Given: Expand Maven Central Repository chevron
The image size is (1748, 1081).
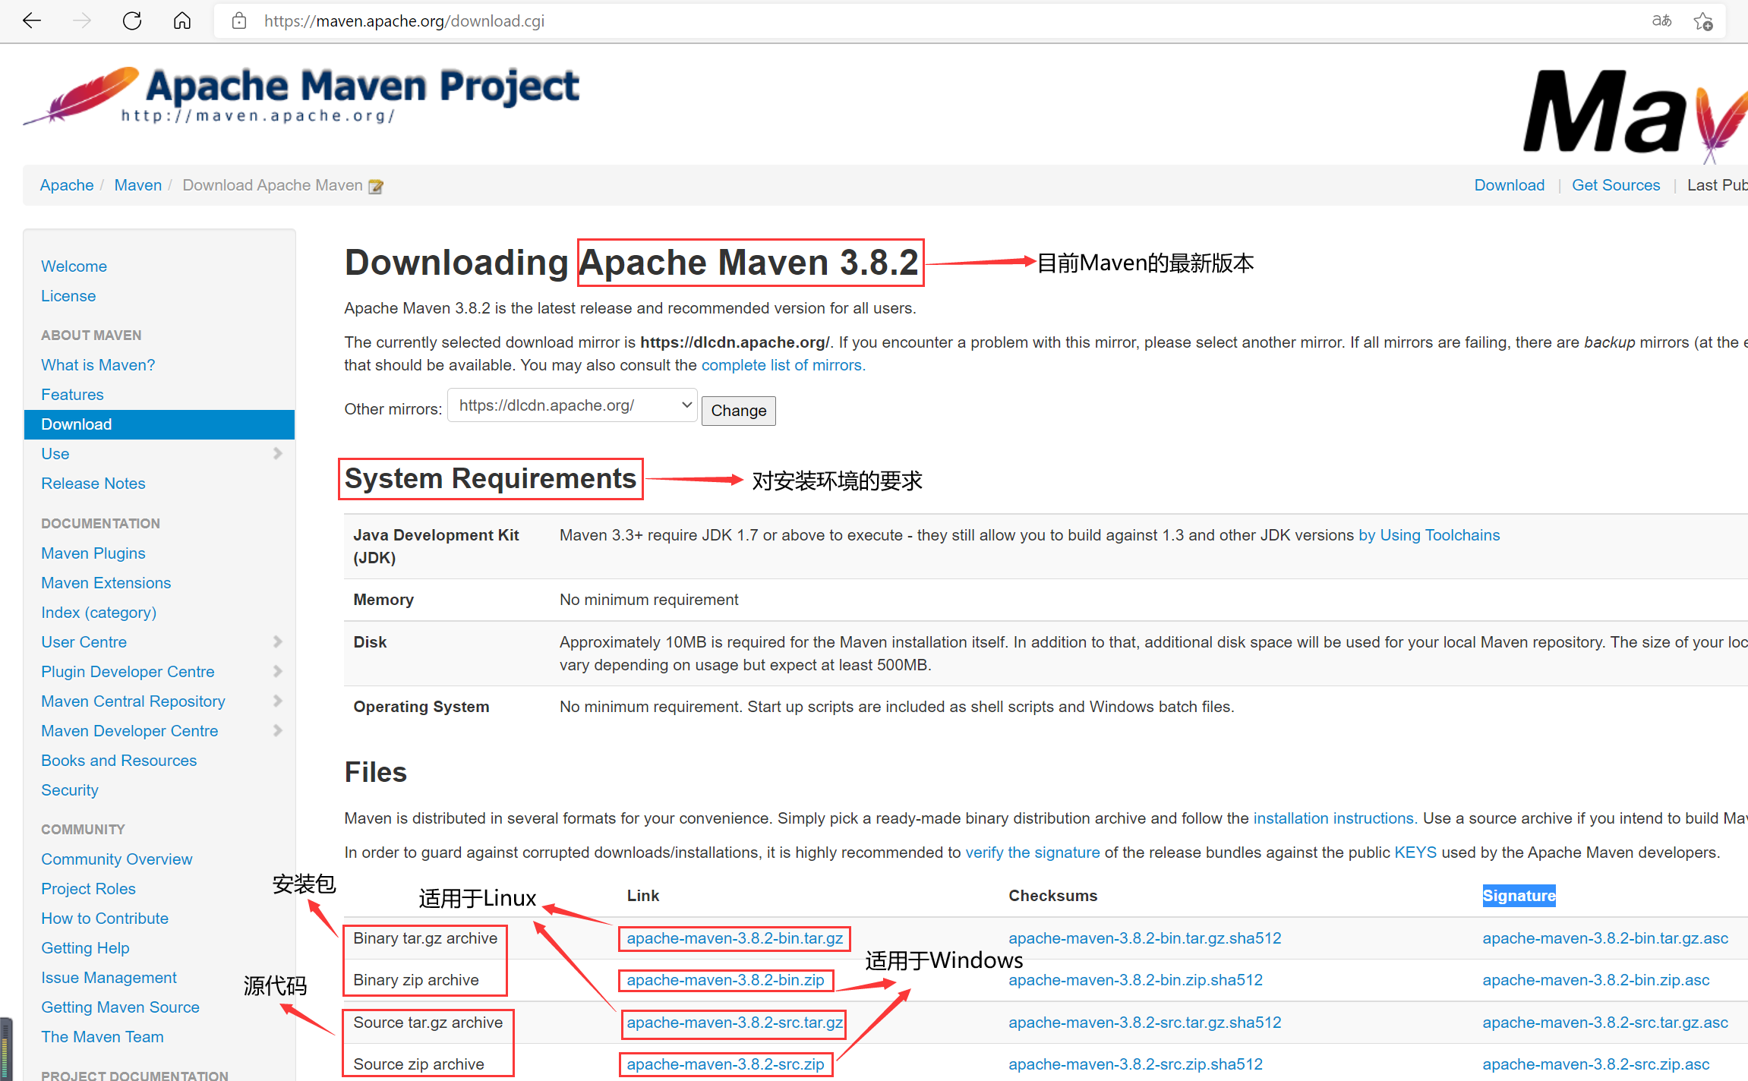Looking at the screenshot, I should point(277,701).
